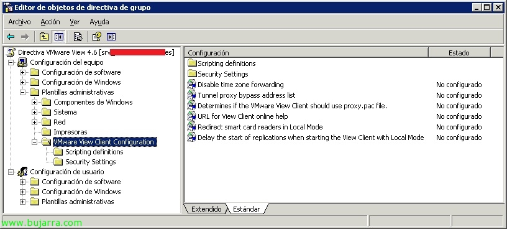Go up one level using folder toolbar icon
Viewport: 507px width, 229px height.
(44, 37)
